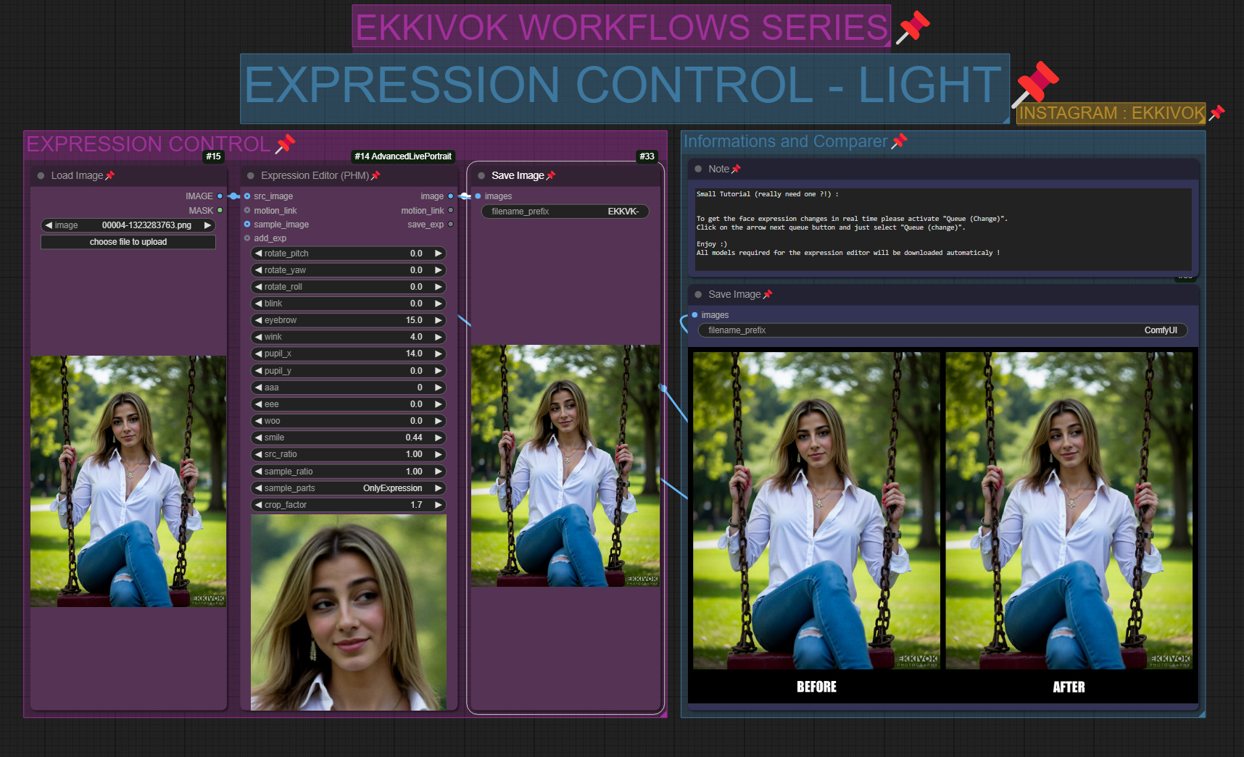Increment eyebrow value with its right arrow

pos(438,320)
